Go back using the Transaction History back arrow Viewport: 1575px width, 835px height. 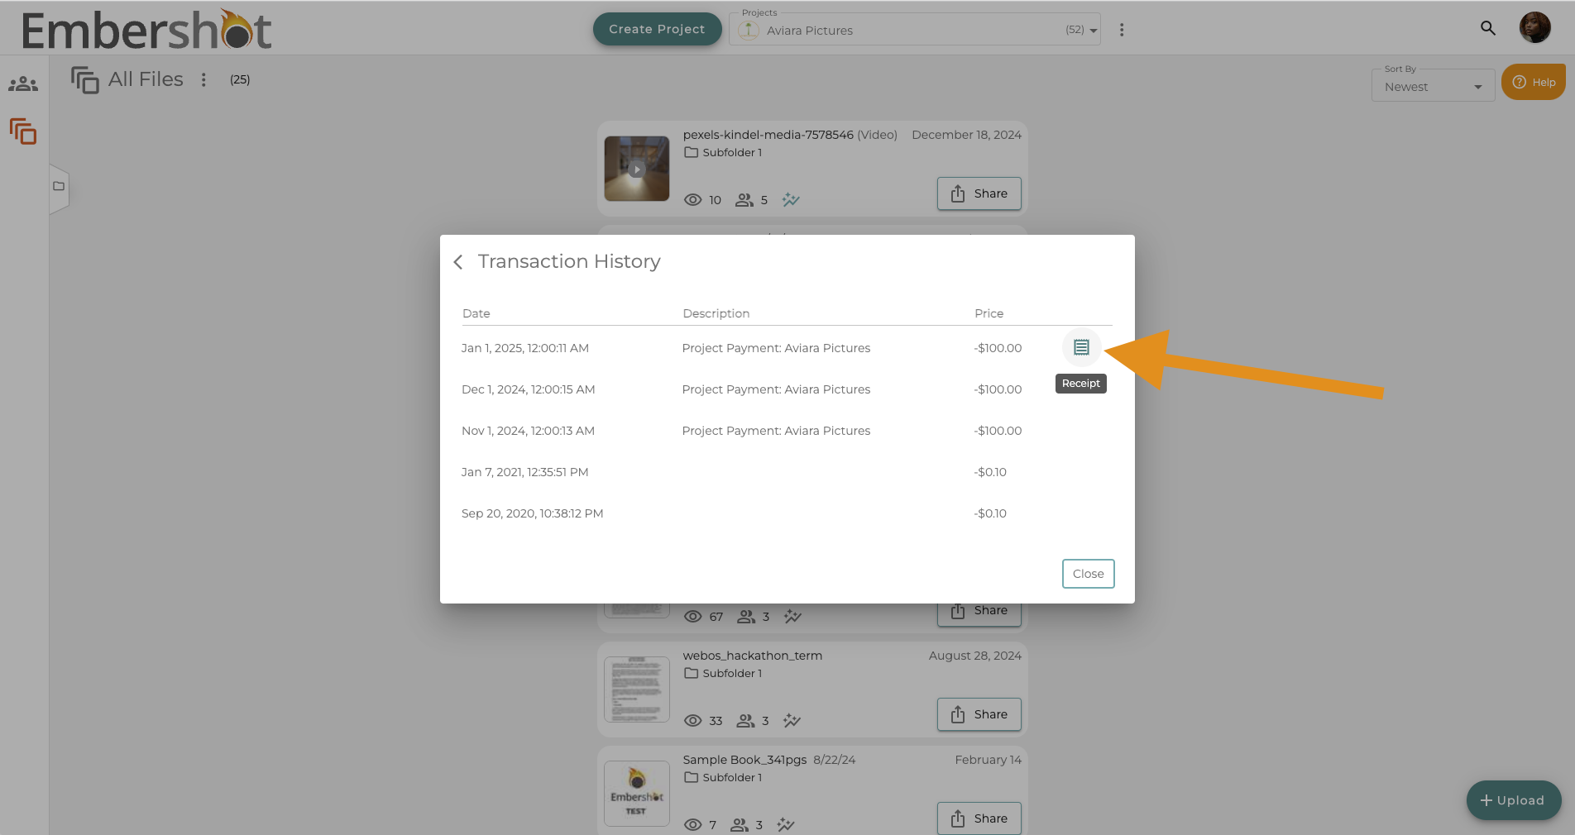coord(458,262)
